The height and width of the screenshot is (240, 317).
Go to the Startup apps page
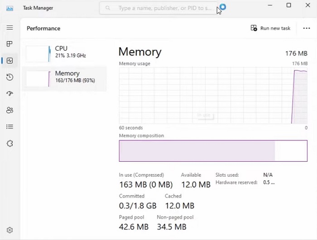pyautogui.click(x=10, y=94)
